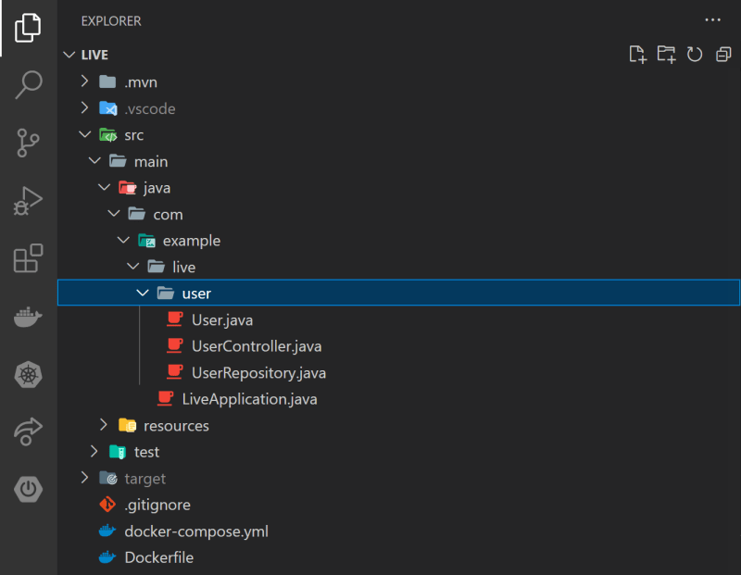Click the teal test folder icon

(118, 452)
